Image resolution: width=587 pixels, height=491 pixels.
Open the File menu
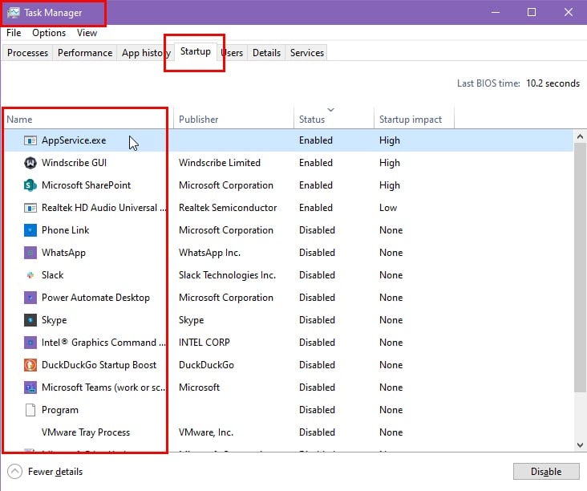(x=14, y=33)
